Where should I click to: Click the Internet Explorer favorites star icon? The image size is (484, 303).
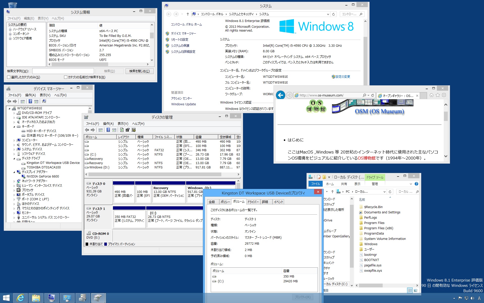pos(438,95)
